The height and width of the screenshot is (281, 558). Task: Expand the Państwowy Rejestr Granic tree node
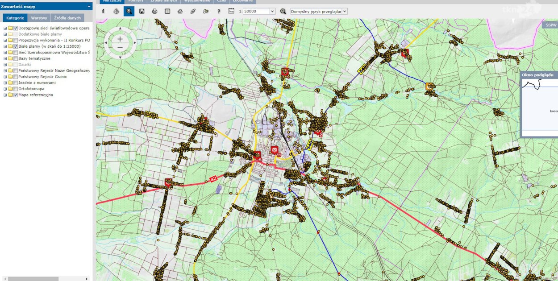[x=5, y=77]
